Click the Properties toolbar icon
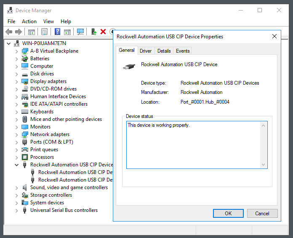 click(x=44, y=32)
